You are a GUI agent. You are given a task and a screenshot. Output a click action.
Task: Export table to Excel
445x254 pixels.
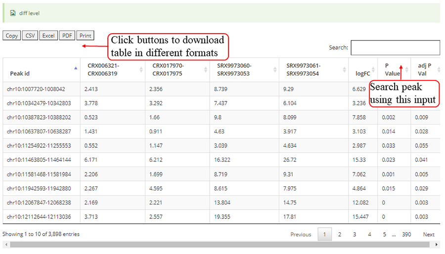[x=48, y=36]
